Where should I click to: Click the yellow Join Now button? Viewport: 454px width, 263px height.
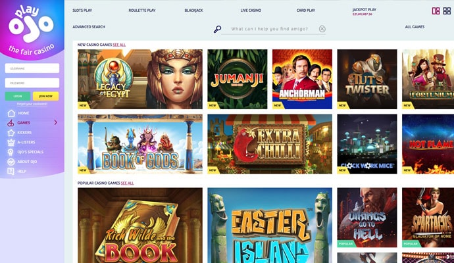[46, 96]
